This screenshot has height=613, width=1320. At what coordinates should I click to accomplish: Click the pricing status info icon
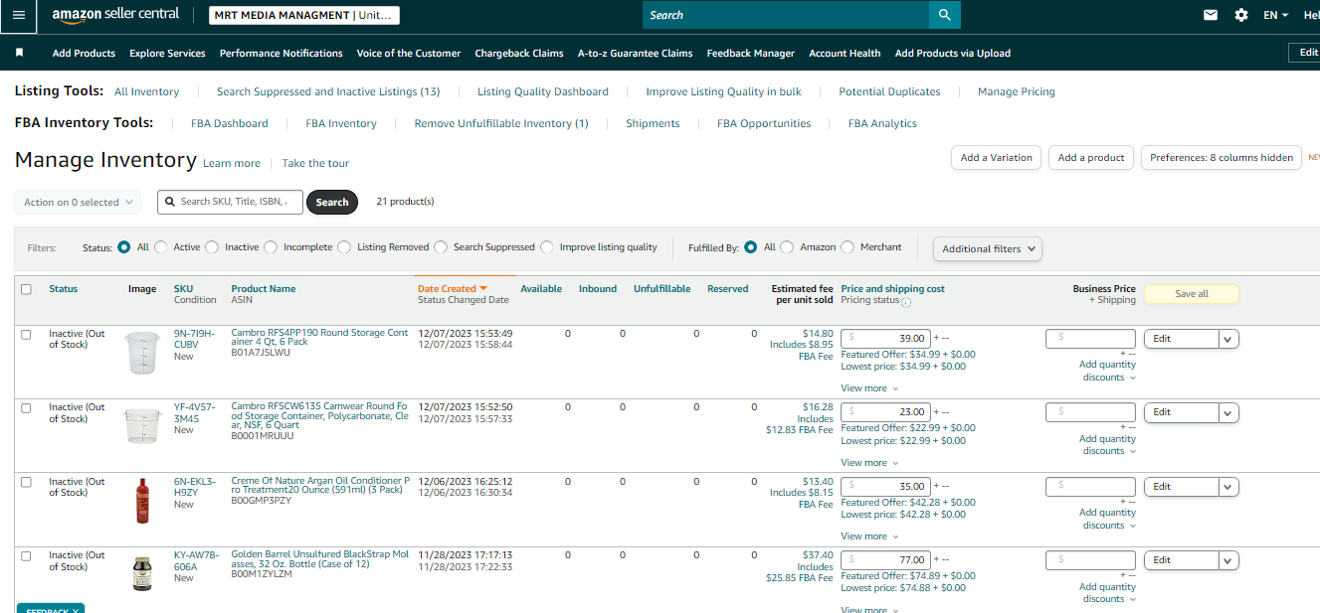905,301
